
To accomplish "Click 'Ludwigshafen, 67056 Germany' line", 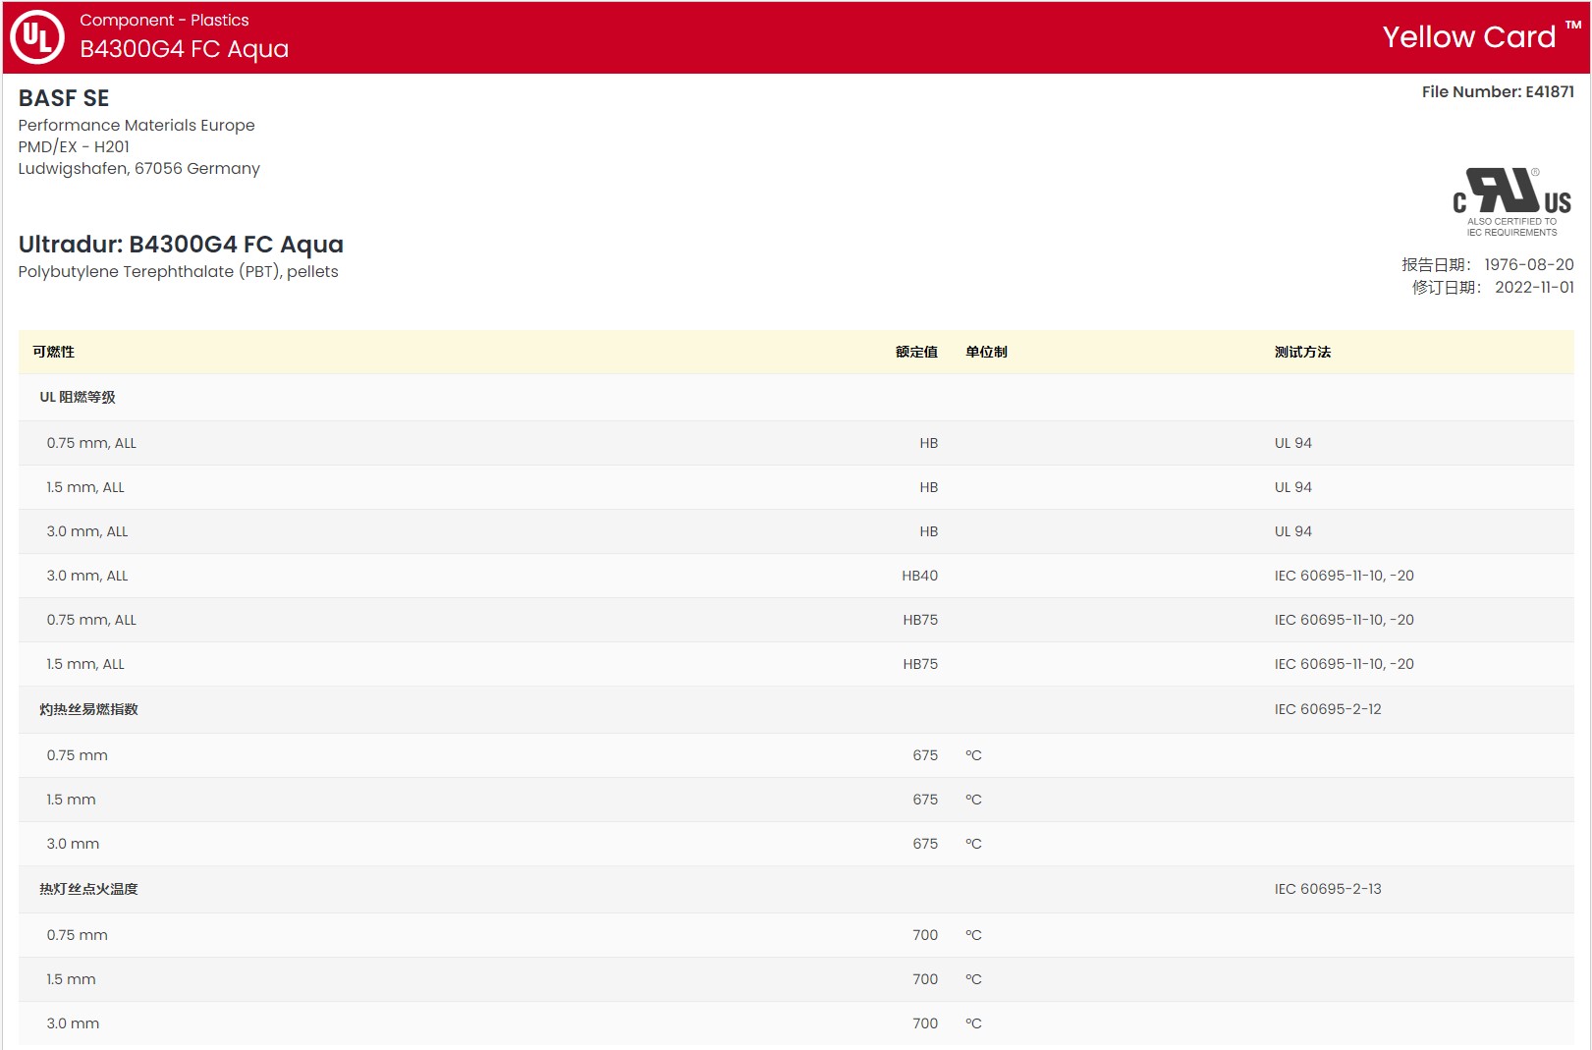I will tap(139, 168).
